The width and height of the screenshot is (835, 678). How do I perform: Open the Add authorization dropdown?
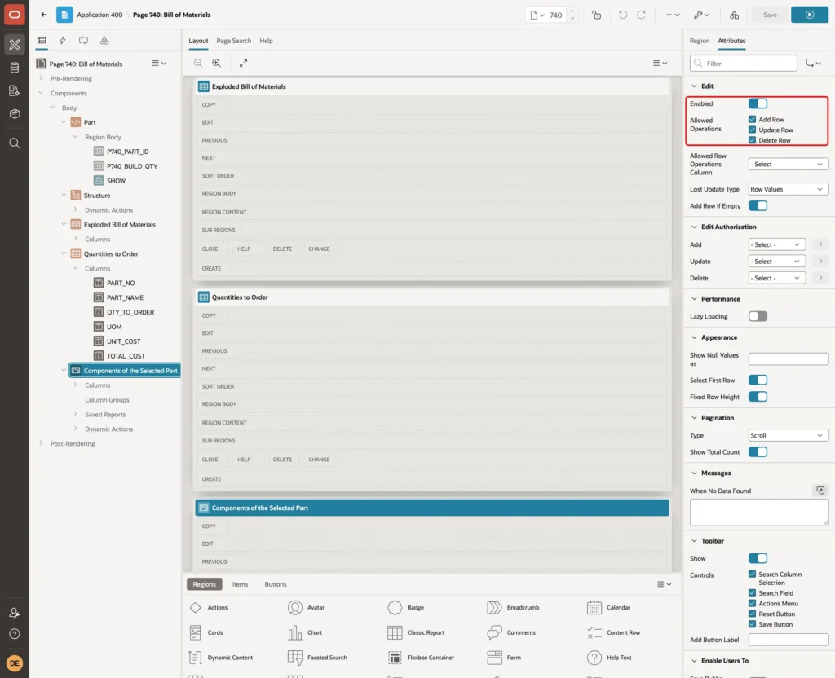click(777, 244)
